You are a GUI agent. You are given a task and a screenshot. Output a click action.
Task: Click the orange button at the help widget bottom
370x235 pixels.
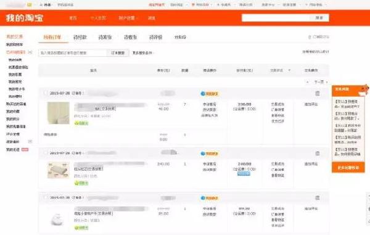348,168
